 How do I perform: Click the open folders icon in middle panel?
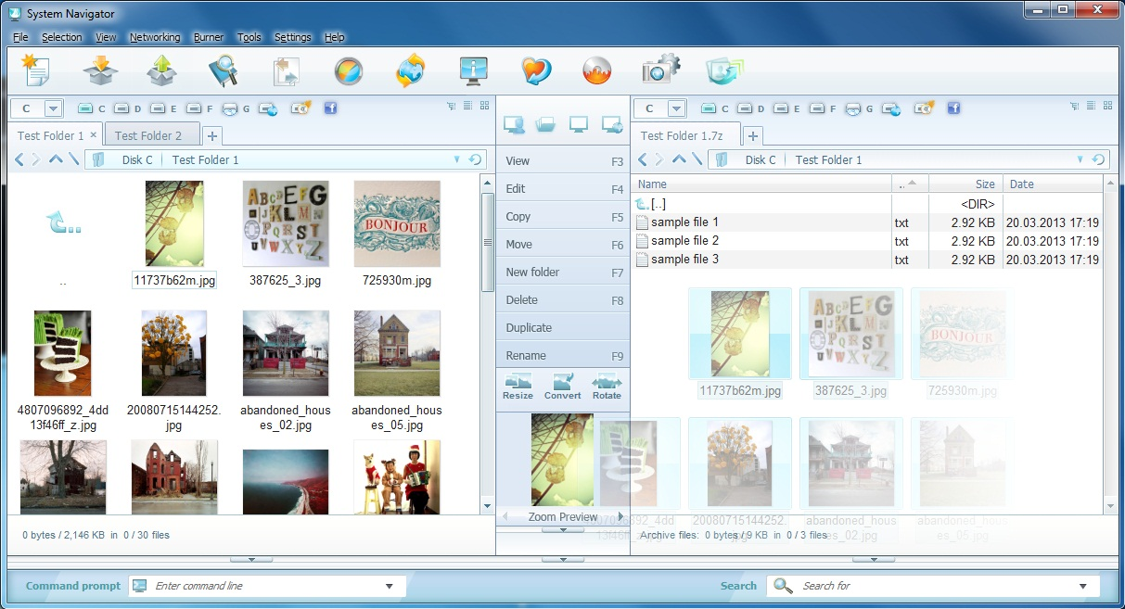(546, 124)
